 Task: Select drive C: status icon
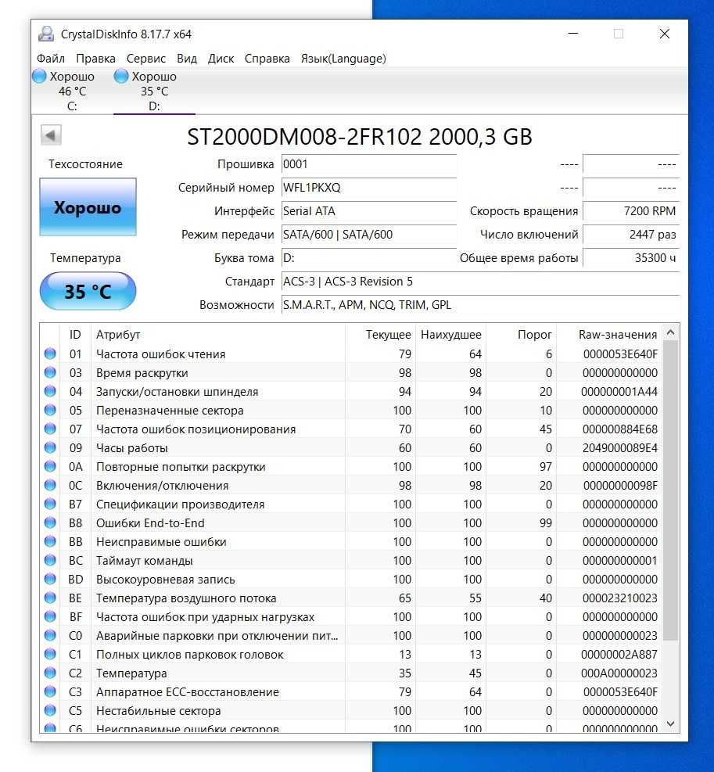point(39,77)
